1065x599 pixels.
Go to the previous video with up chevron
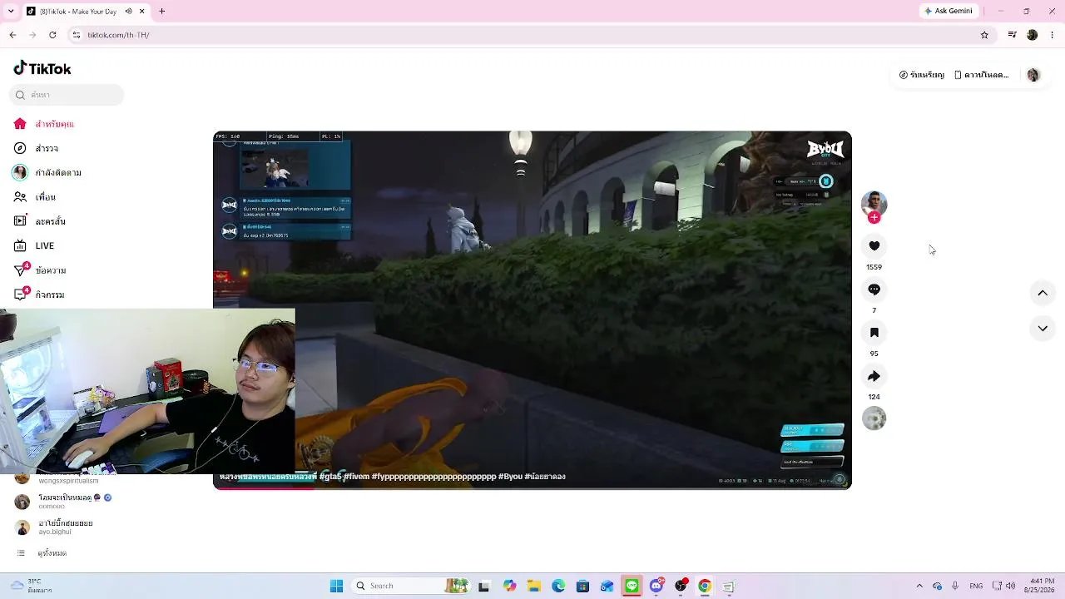pos(1043,293)
